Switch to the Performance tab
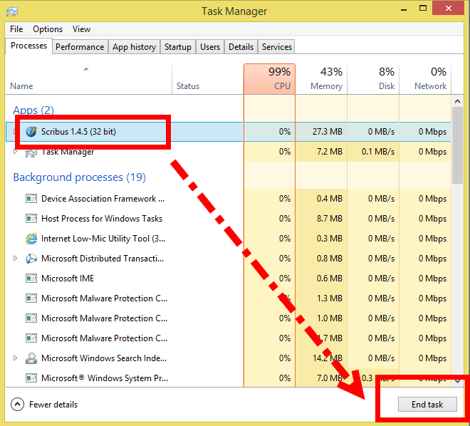Screen dimensions: 470x426 coord(80,47)
